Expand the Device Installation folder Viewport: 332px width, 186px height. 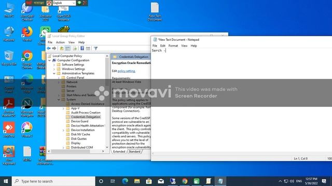pyautogui.click(x=63, y=130)
